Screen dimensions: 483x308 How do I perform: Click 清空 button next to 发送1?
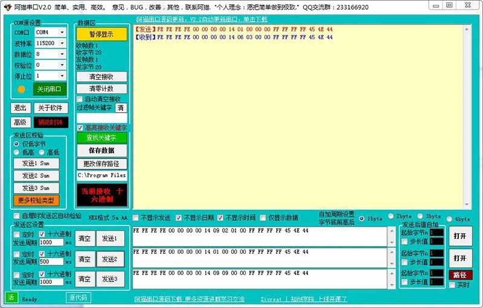85,238
